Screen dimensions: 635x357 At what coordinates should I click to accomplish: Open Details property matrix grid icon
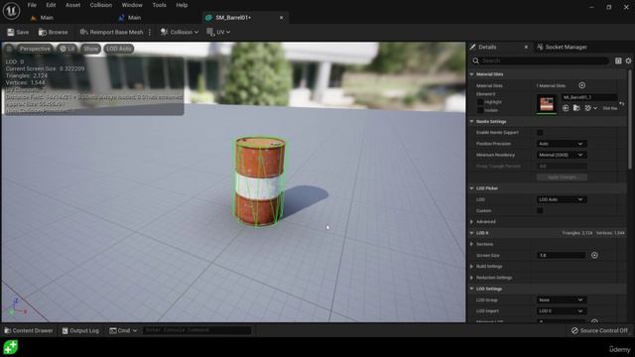[618, 60]
